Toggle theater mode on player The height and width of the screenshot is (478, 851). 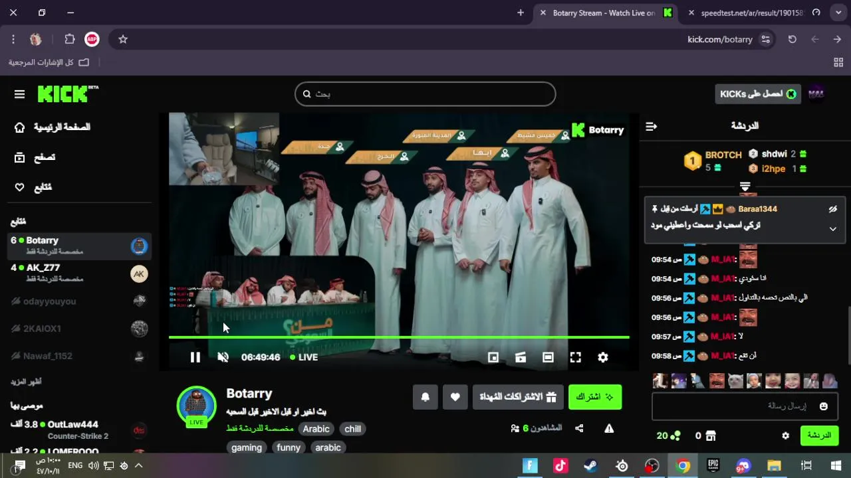point(548,357)
